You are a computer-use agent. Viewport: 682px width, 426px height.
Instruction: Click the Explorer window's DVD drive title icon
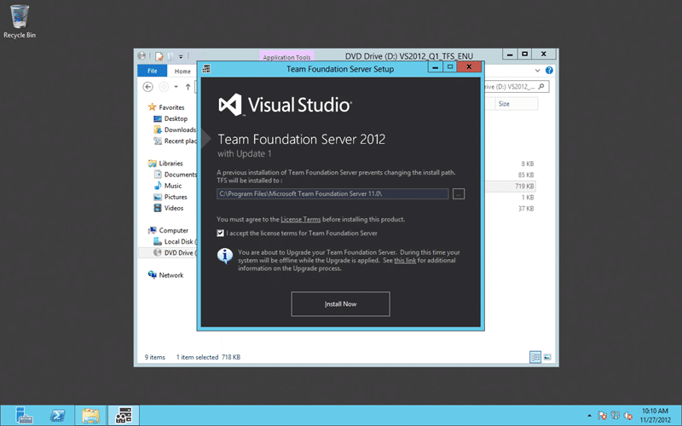pyautogui.click(x=142, y=55)
